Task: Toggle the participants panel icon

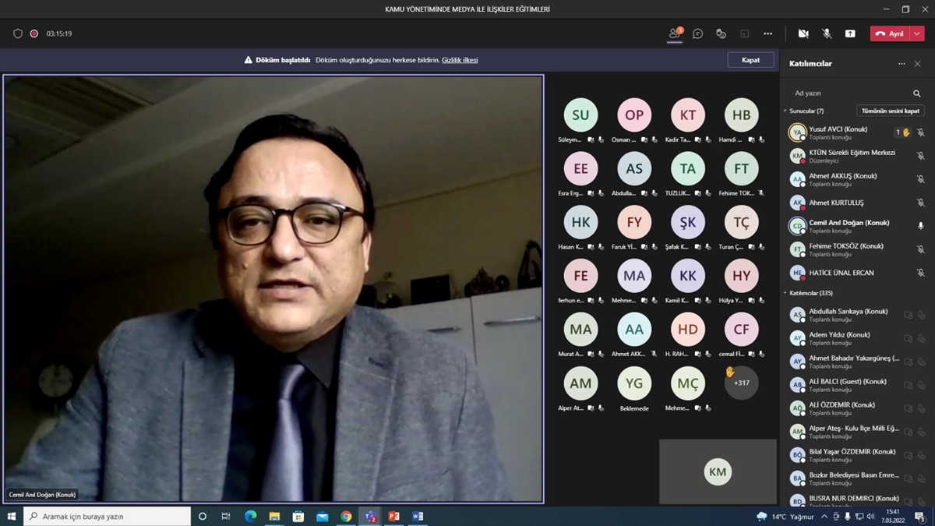Action: pos(675,34)
